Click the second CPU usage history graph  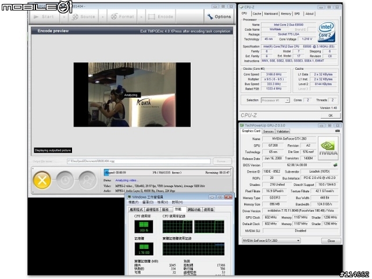209,227
